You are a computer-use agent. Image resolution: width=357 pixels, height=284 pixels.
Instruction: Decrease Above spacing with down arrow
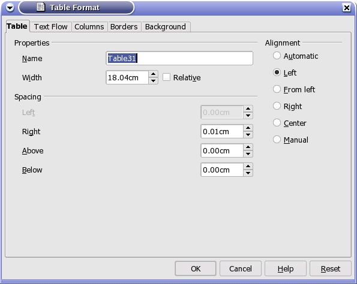[248, 154]
